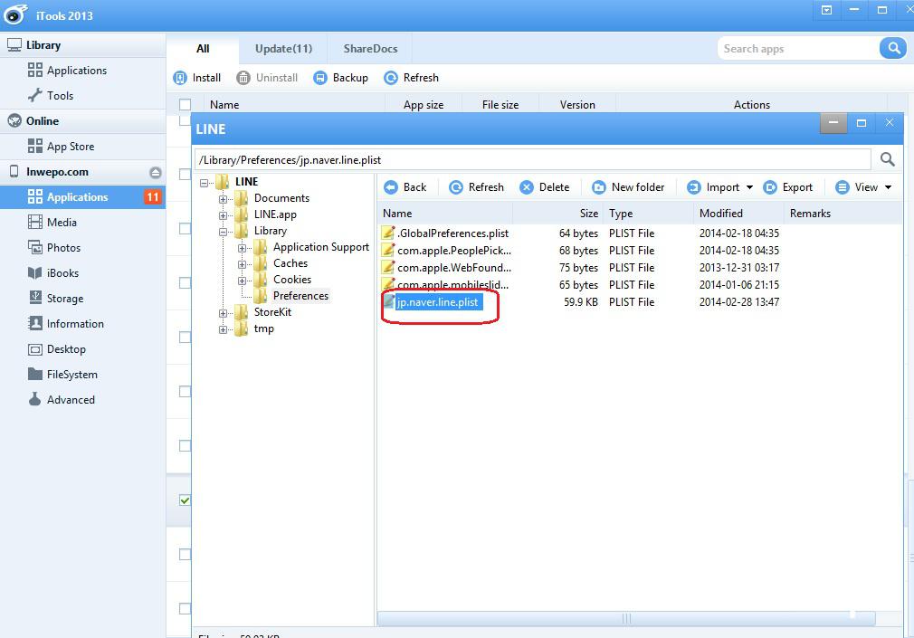Open FileSystem in the device sidebar
The image size is (914, 638).
coord(71,375)
